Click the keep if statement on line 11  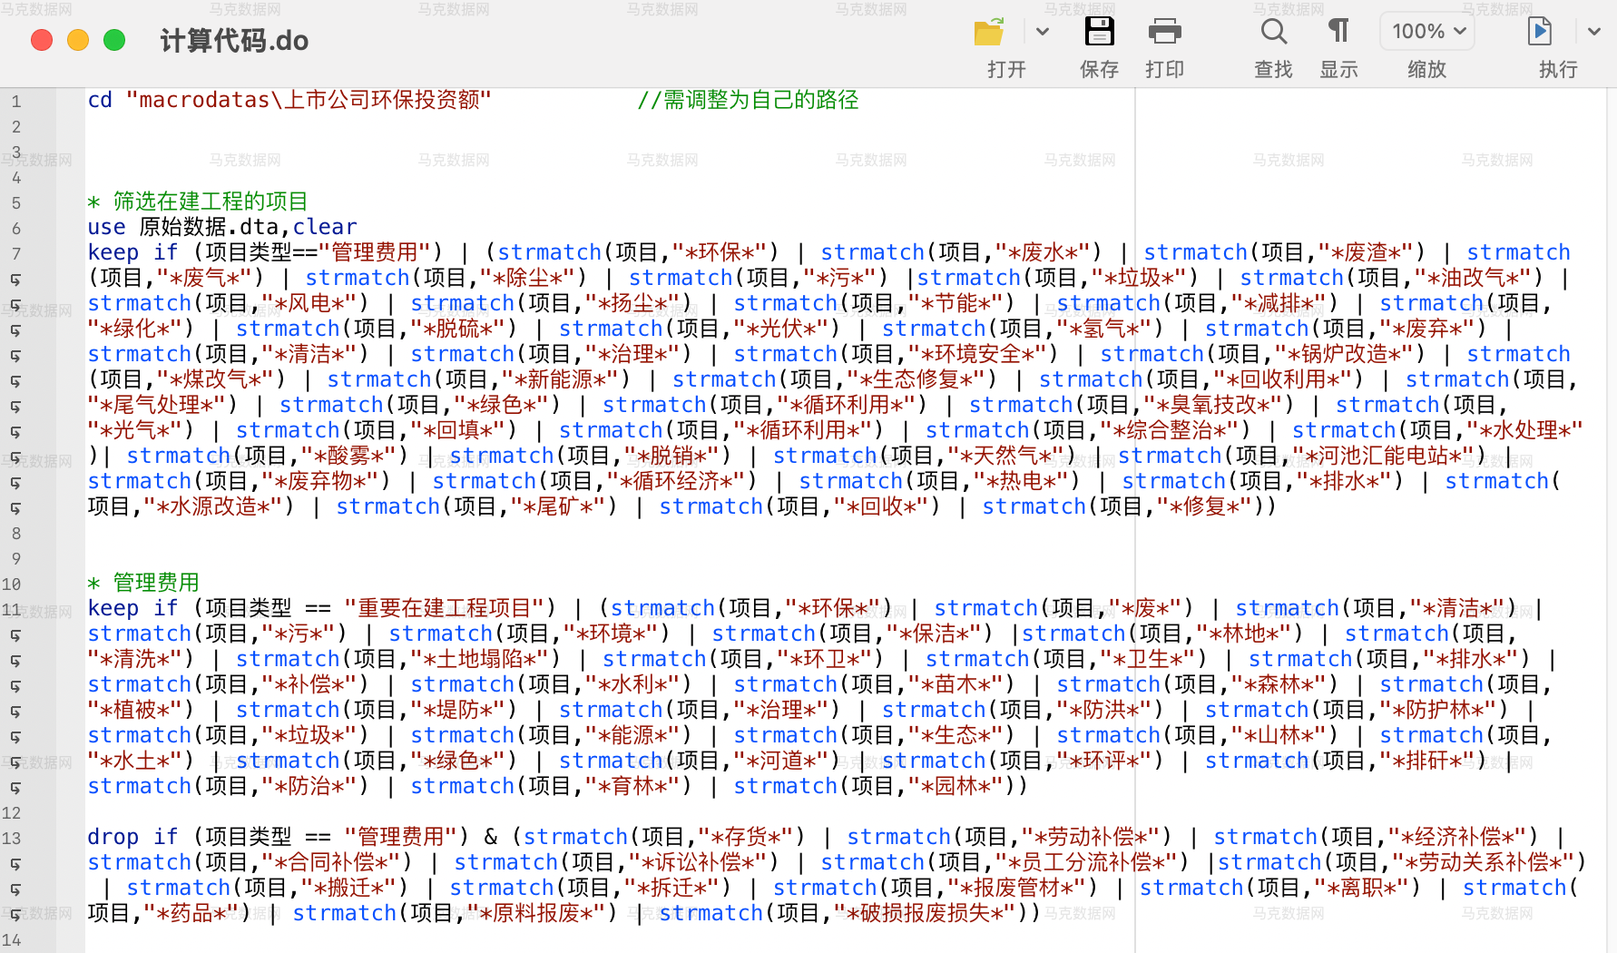click(x=132, y=607)
